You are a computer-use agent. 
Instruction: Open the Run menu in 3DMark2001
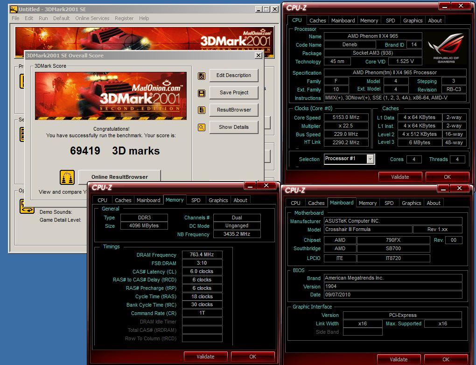coord(43,18)
